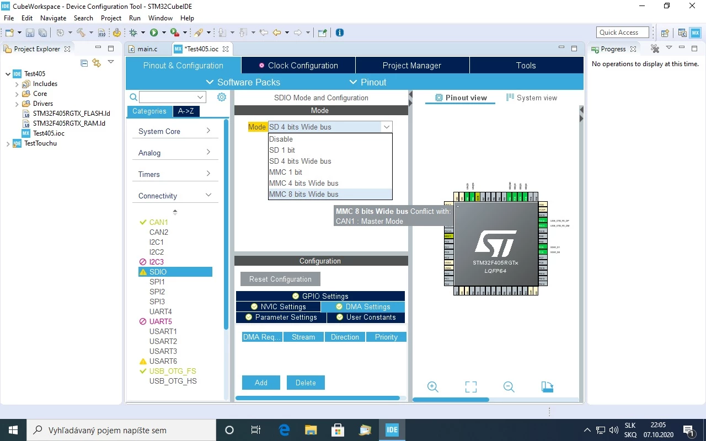Click the New file toolbar icon
The height and width of the screenshot is (441, 706).
click(8, 33)
